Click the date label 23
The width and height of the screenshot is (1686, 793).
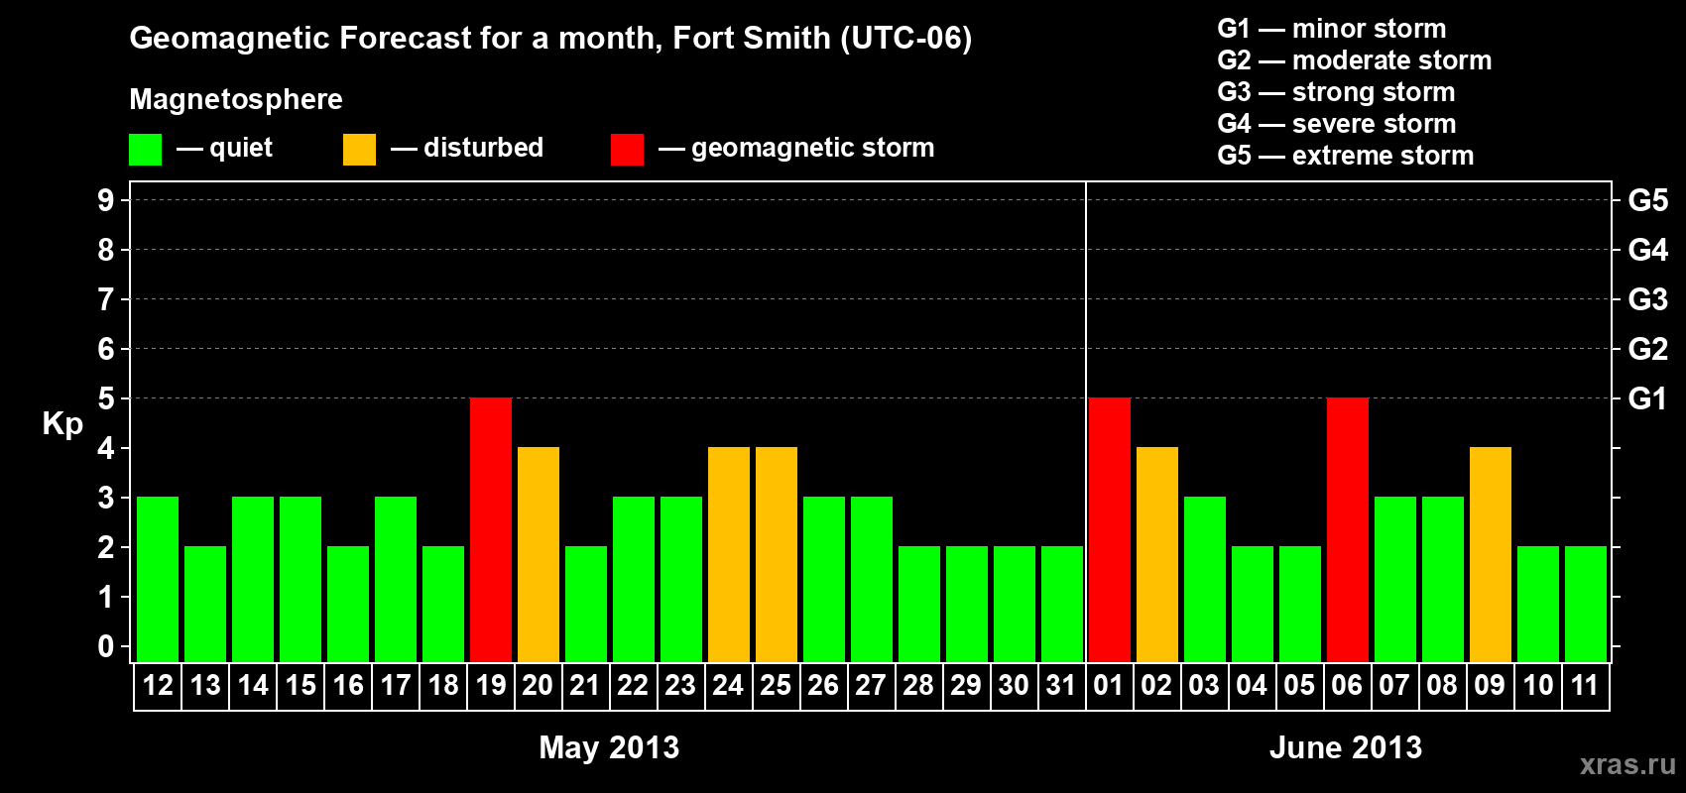(x=680, y=686)
